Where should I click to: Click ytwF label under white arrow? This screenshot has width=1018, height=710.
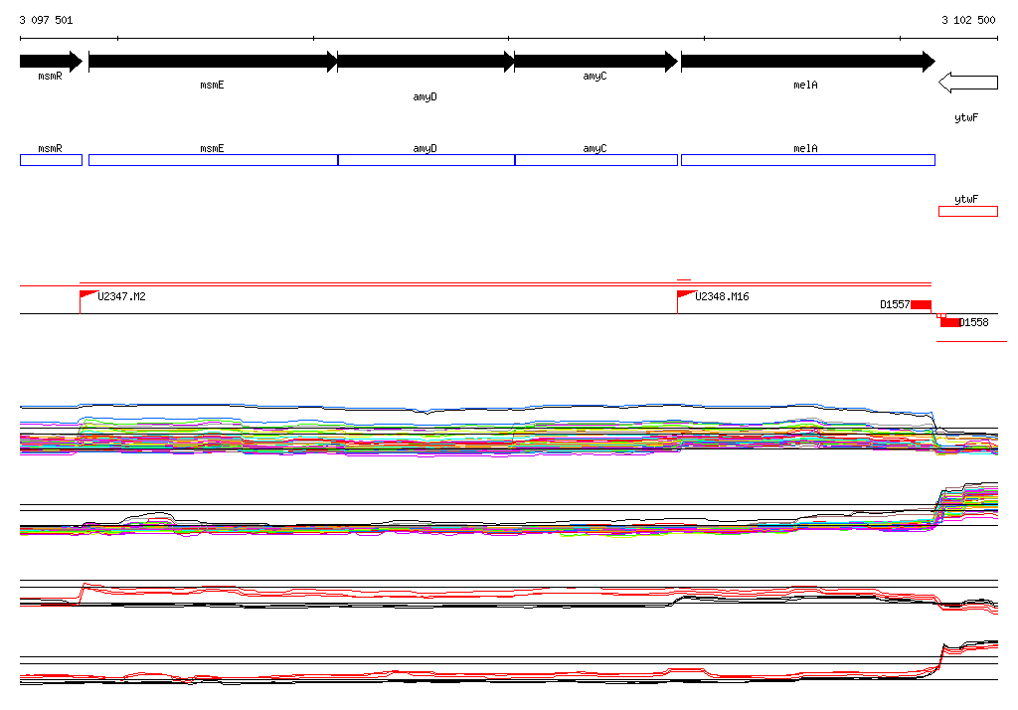point(966,117)
